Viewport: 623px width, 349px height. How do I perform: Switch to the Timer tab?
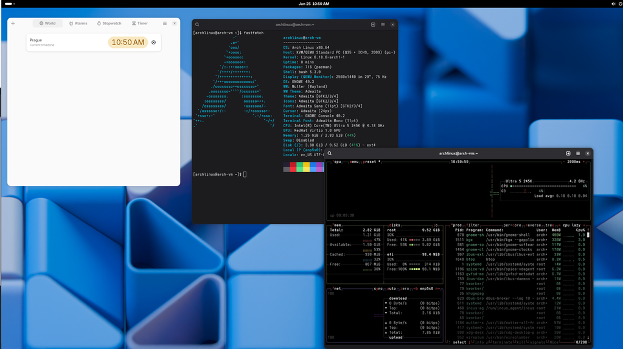pyautogui.click(x=140, y=24)
